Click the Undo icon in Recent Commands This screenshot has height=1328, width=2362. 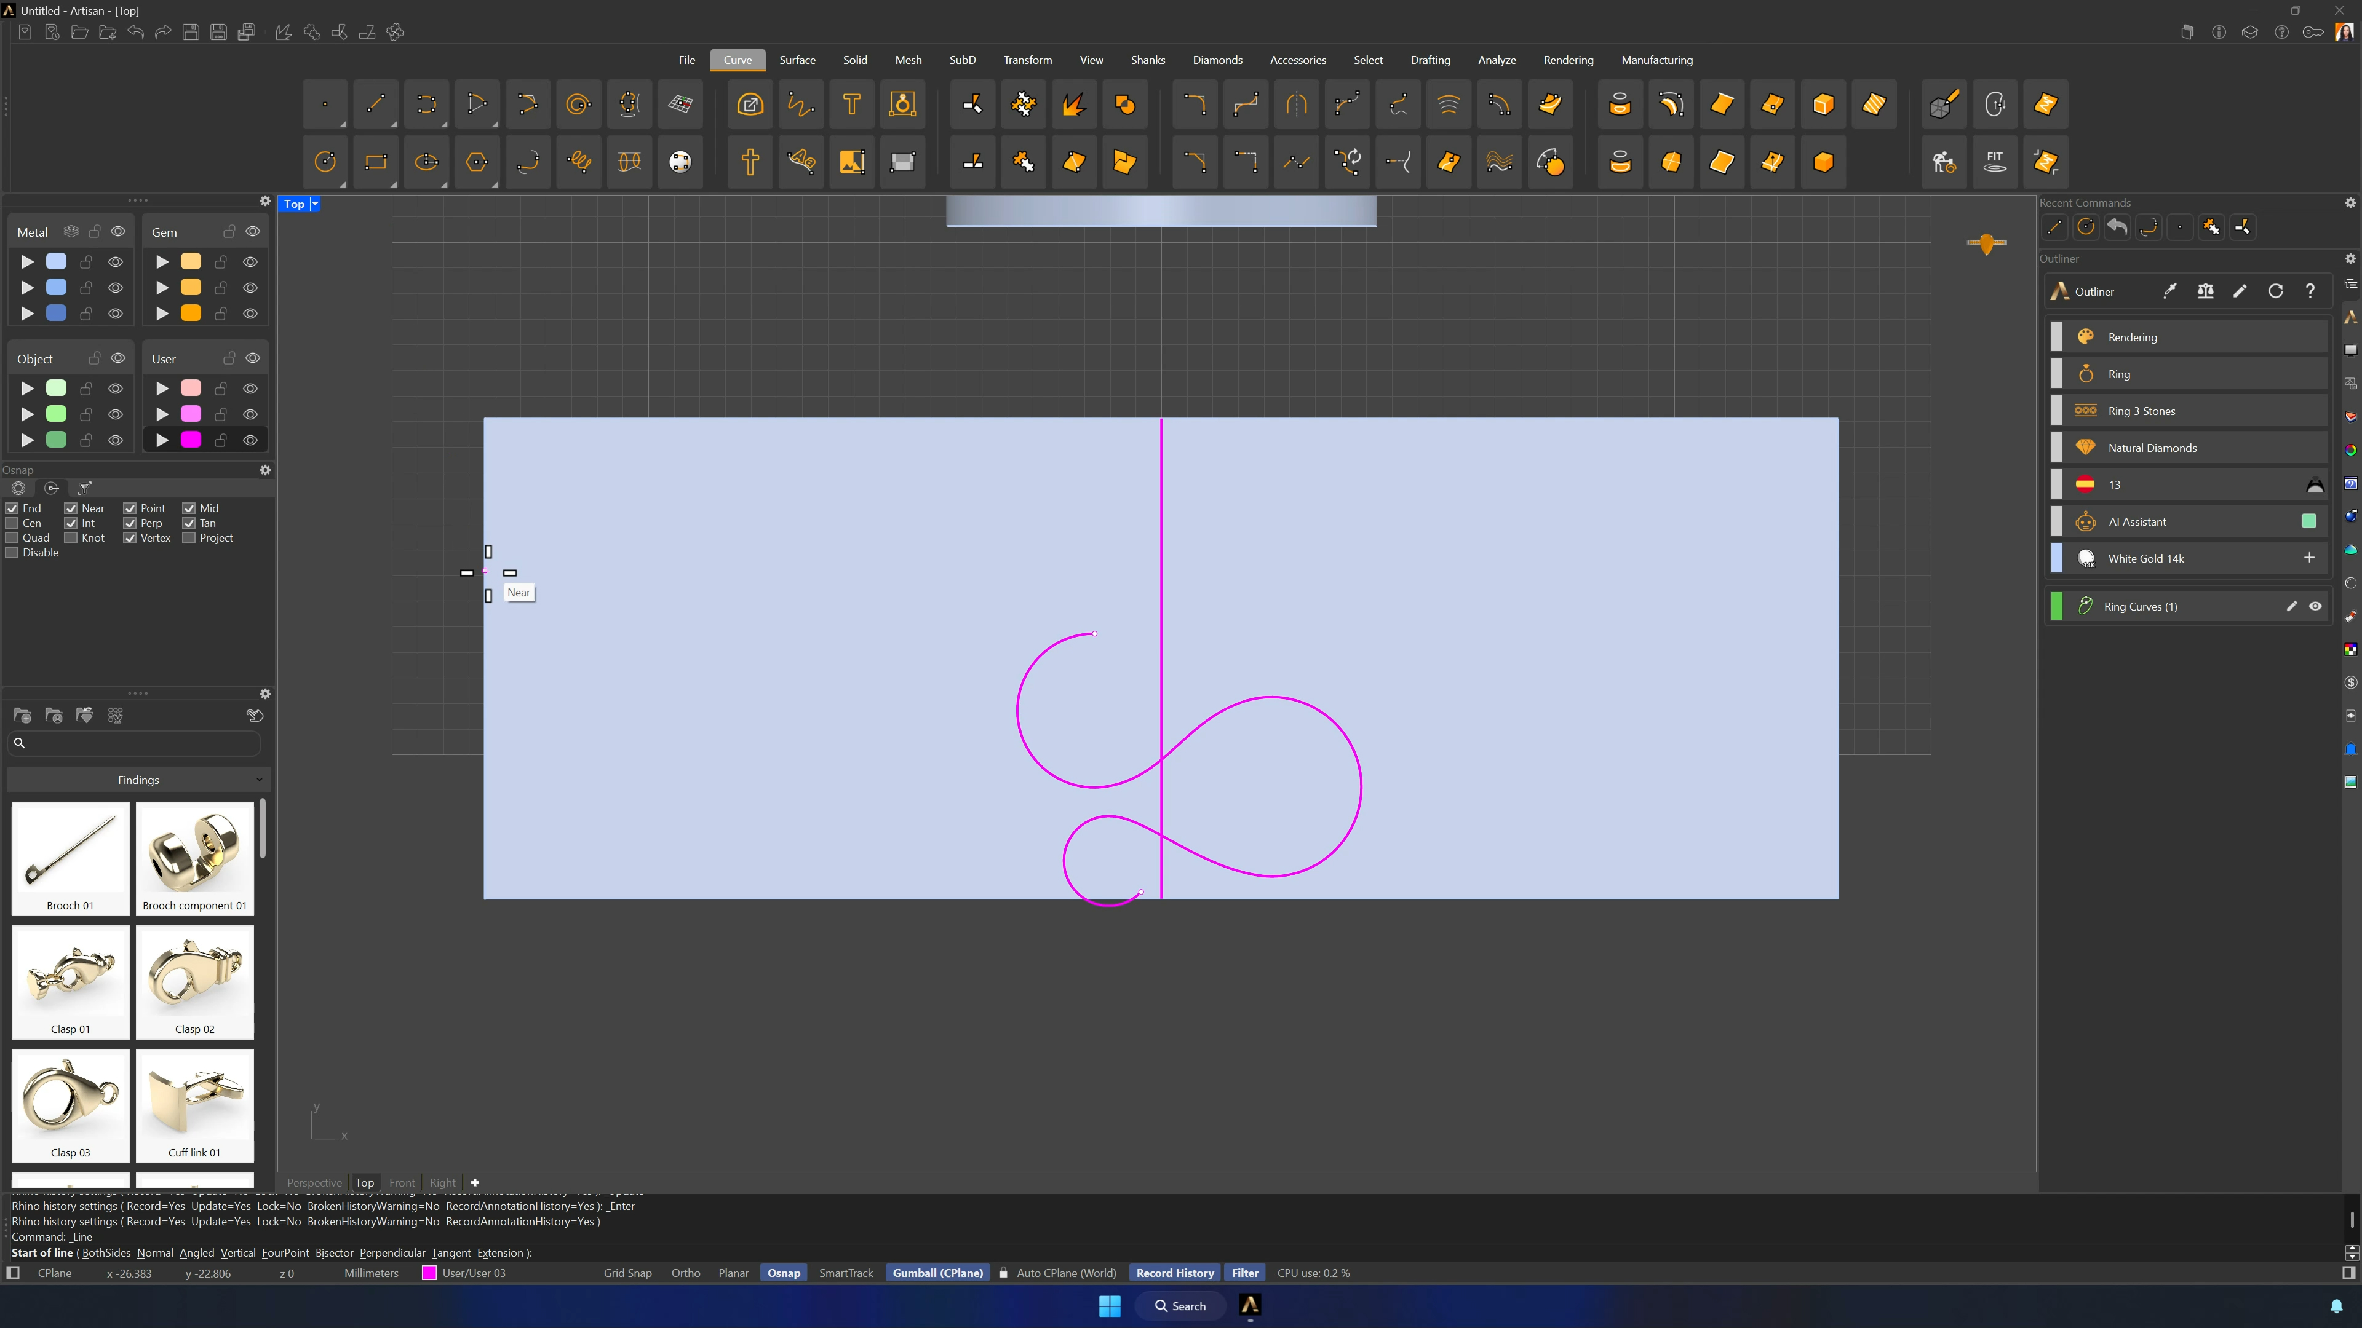point(2117,227)
